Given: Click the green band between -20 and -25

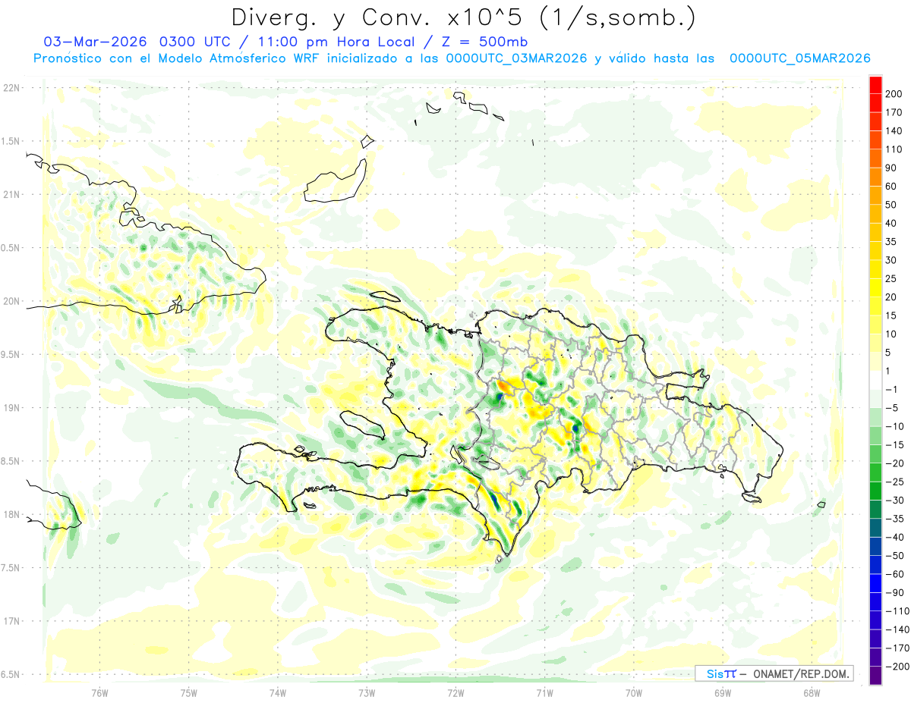Looking at the screenshot, I should coord(875,472).
